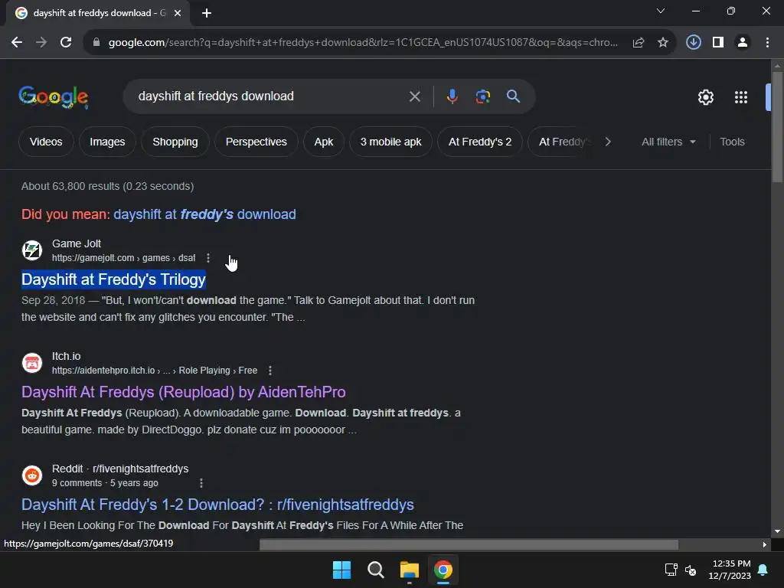Open the notification bell in system tray
This screenshot has width=784, height=588.
tap(763, 570)
